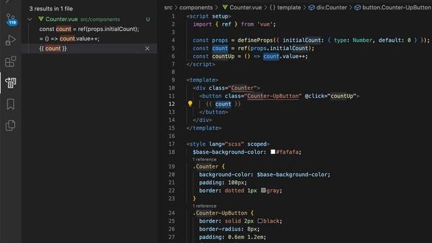Click 'button.Counter-UpButton' in the breadcrumb
This screenshot has height=243, width=432.
(x=397, y=7)
